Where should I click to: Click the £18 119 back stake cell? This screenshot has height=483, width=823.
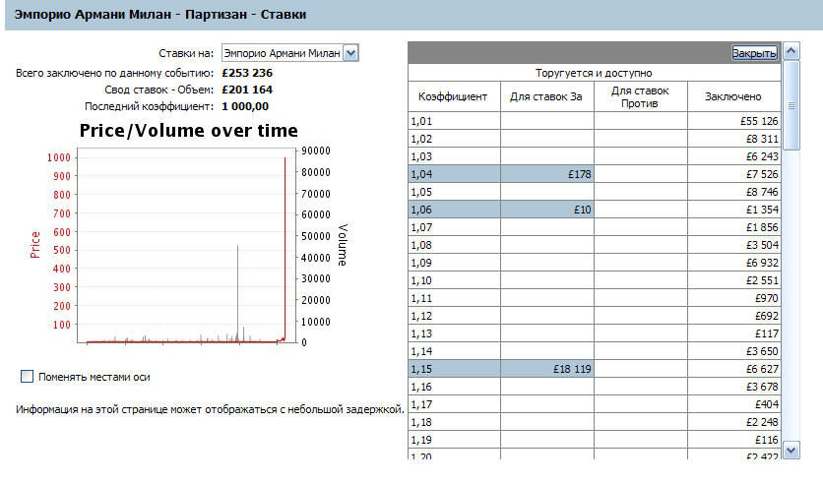point(547,369)
